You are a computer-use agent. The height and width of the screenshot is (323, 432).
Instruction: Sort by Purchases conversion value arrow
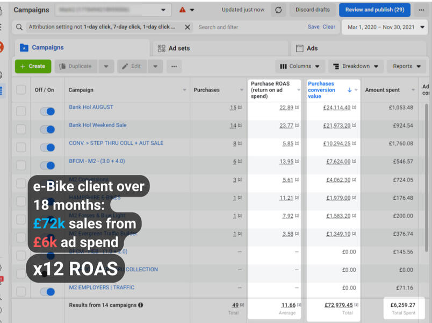click(x=350, y=90)
